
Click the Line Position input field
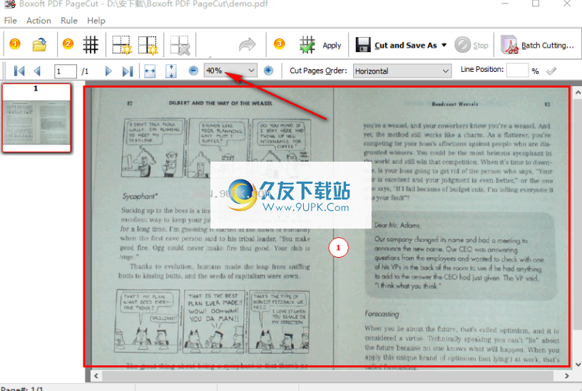(517, 71)
